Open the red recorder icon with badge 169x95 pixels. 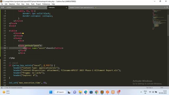119,92
